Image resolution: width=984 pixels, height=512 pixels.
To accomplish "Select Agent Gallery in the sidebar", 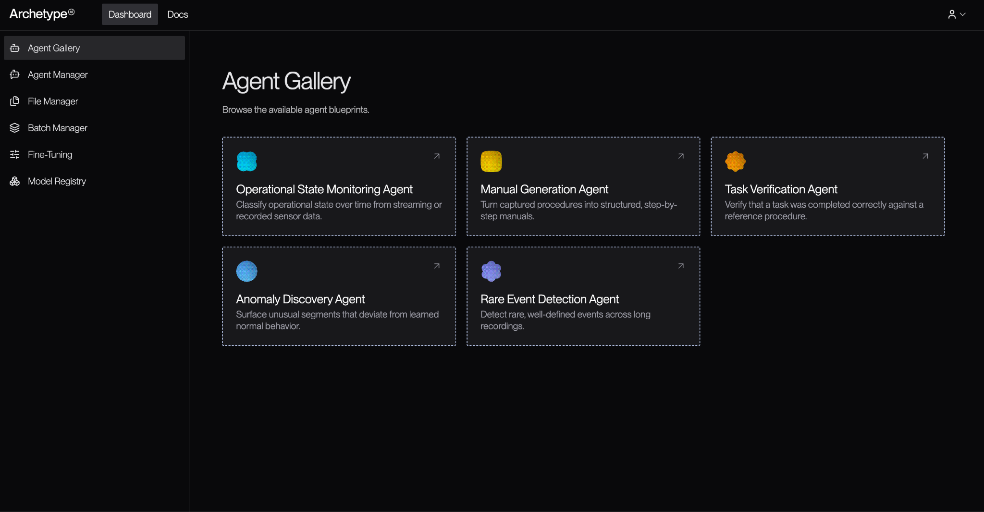I will tap(94, 48).
